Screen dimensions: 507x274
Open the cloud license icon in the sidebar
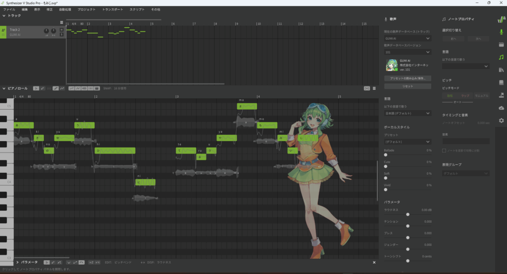tap(501, 108)
